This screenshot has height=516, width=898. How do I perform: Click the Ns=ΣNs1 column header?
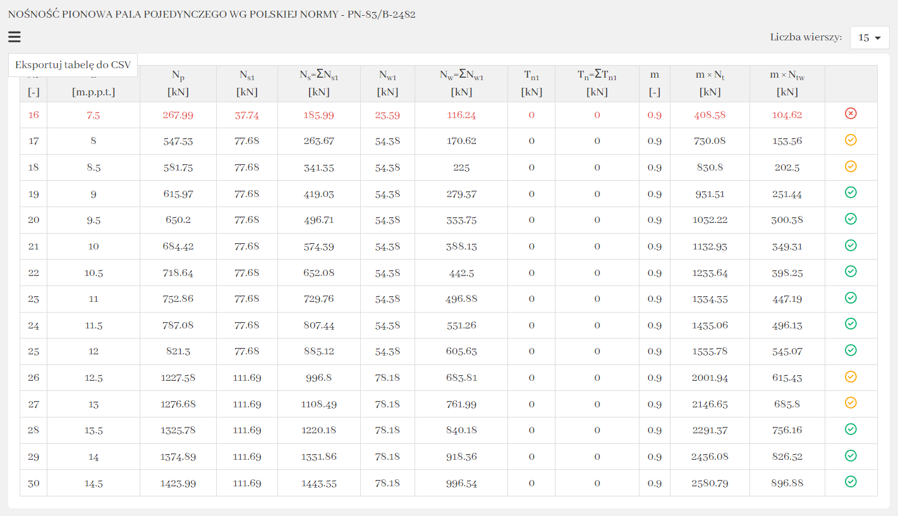click(x=319, y=83)
